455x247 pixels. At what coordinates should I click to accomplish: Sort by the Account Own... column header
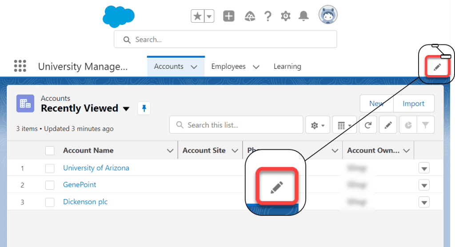[x=373, y=150]
